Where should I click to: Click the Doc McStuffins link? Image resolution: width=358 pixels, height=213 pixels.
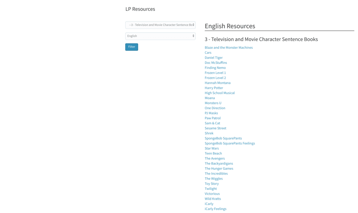click(216, 63)
